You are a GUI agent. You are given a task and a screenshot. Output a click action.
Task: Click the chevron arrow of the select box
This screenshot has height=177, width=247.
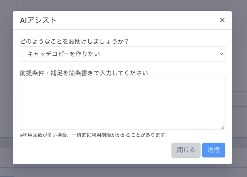pos(221,54)
